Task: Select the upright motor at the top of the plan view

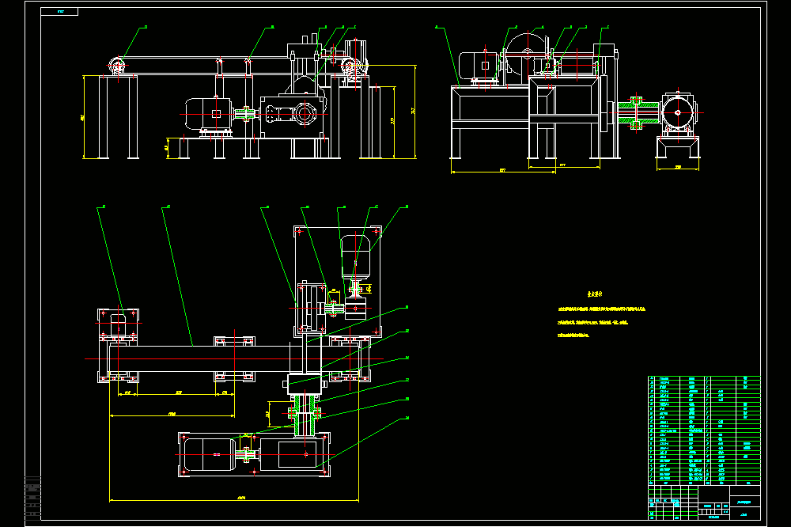Action: 356,257
